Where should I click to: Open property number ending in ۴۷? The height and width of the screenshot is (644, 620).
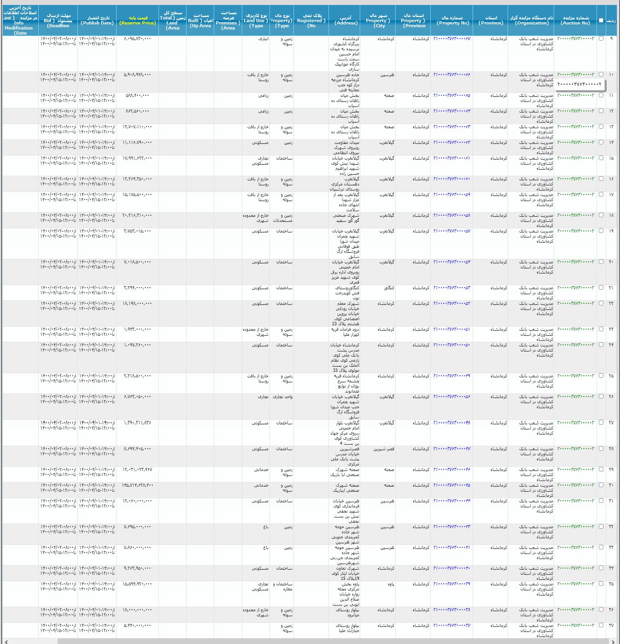click(452, 449)
